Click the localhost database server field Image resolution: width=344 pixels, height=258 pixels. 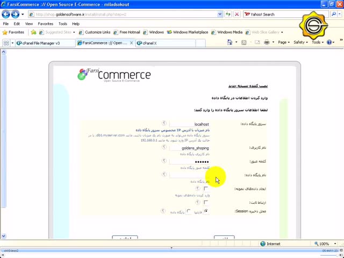pos(189,124)
